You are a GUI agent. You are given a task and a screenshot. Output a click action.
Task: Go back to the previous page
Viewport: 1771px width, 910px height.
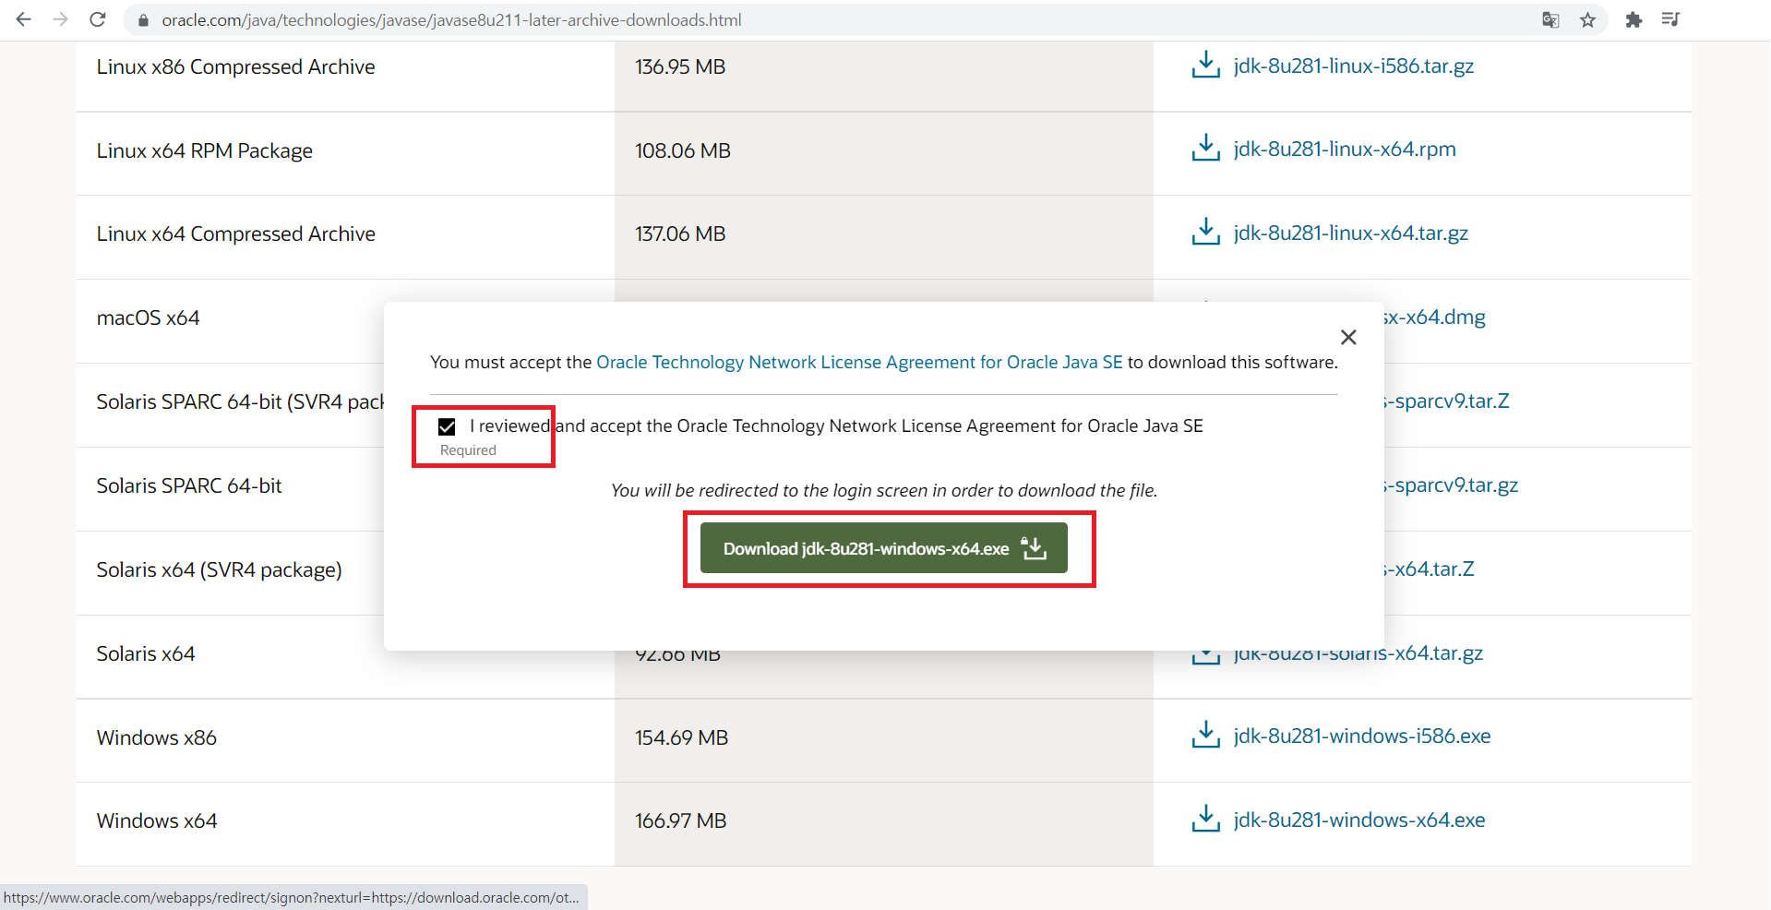pos(24,19)
